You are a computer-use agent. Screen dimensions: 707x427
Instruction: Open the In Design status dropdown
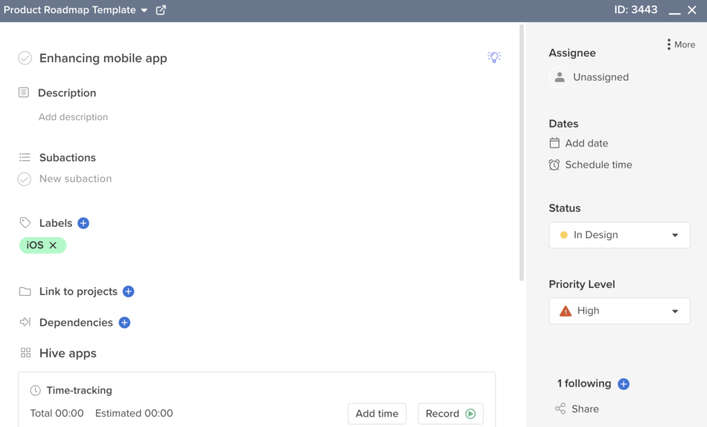(x=619, y=235)
